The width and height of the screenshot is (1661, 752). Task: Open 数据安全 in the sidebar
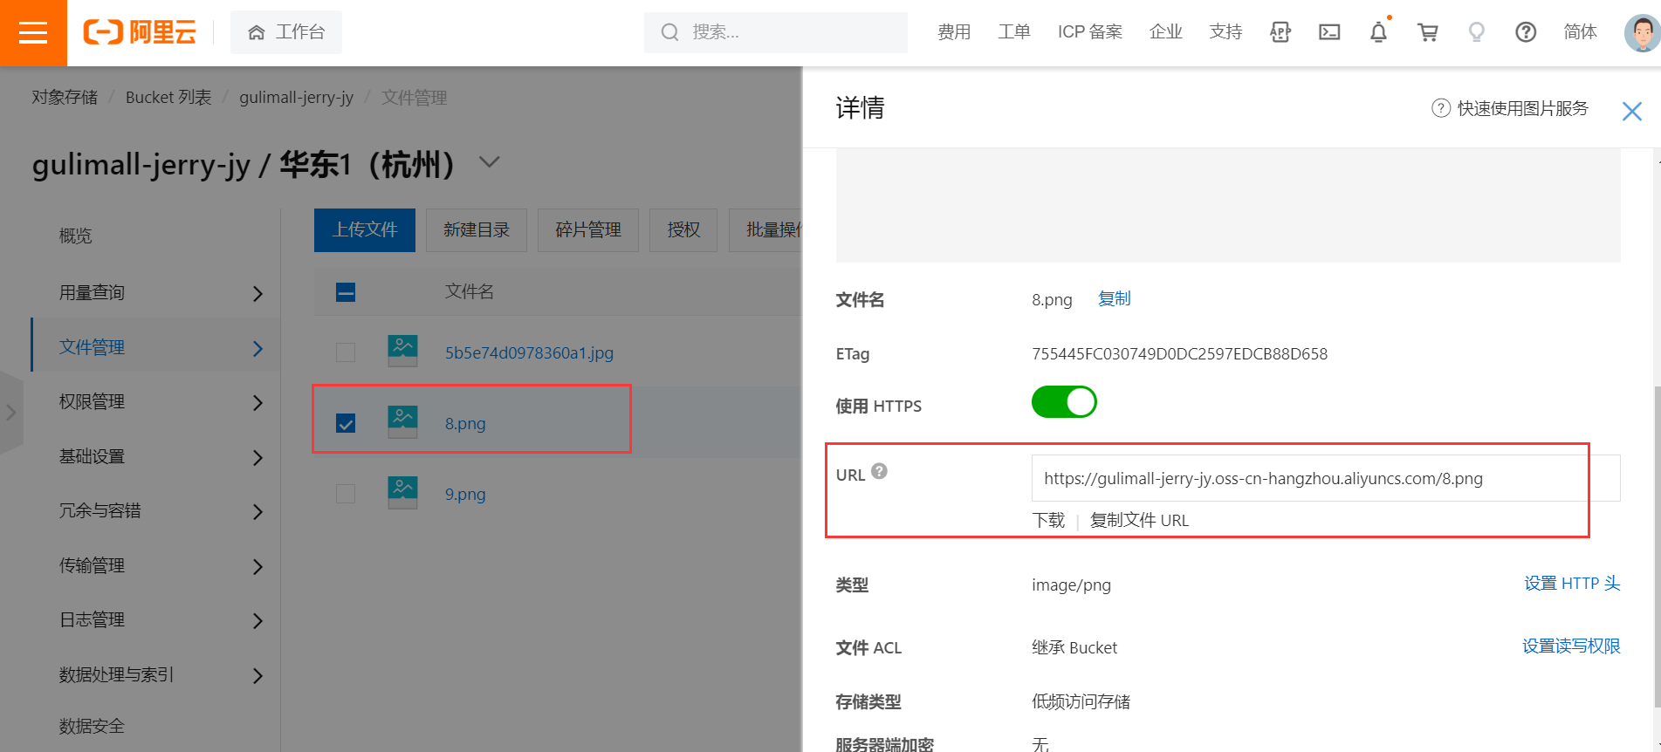pyautogui.click(x=92, y=727)
